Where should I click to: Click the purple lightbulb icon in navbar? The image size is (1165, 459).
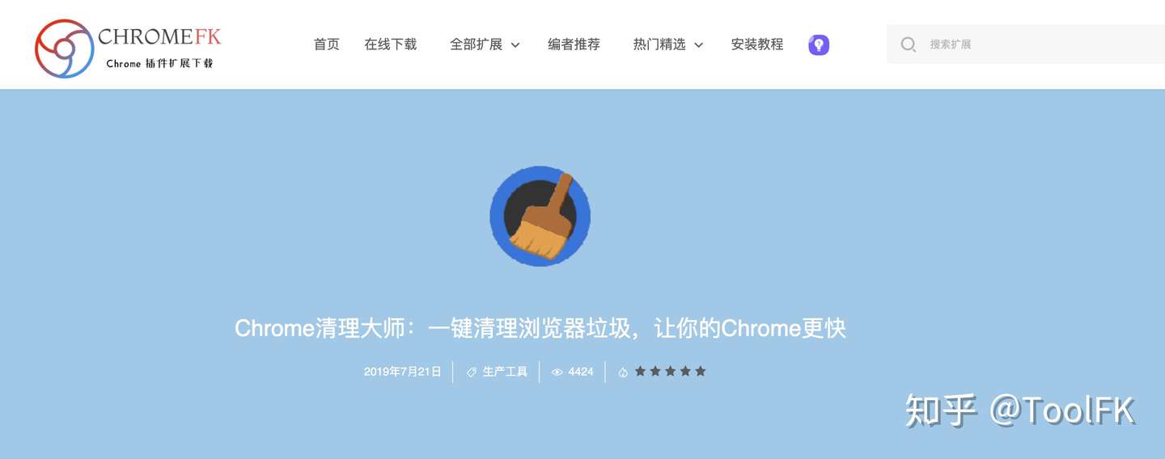click(819, 44)
